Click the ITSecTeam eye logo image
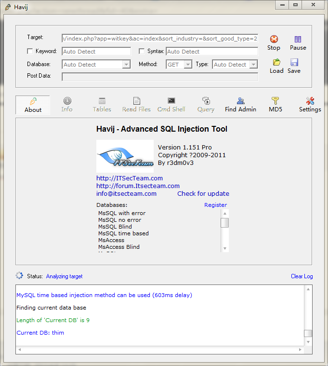This screenshot has width=328, height=366. 125,156
